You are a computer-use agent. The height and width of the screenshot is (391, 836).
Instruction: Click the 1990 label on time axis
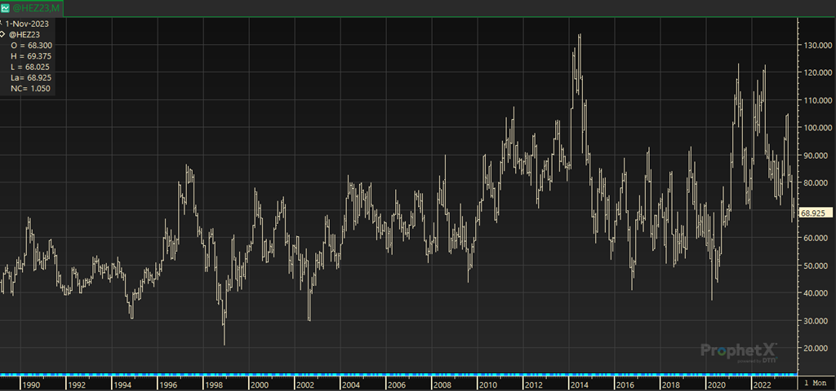pyautogui.click(x=31, y=384)
